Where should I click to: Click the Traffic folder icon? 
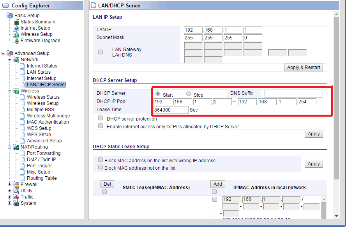16,197
